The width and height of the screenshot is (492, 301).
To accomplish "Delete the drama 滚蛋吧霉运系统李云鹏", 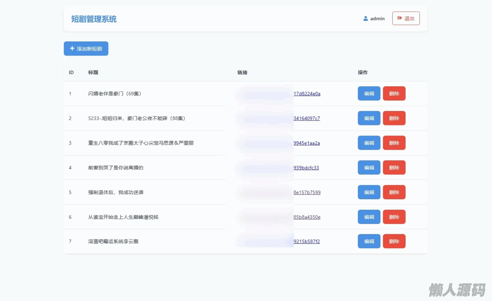I will [394, 241].
